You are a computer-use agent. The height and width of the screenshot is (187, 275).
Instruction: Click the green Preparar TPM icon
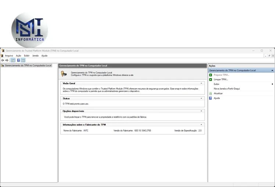pyautogui.click(x=211, y=75)
